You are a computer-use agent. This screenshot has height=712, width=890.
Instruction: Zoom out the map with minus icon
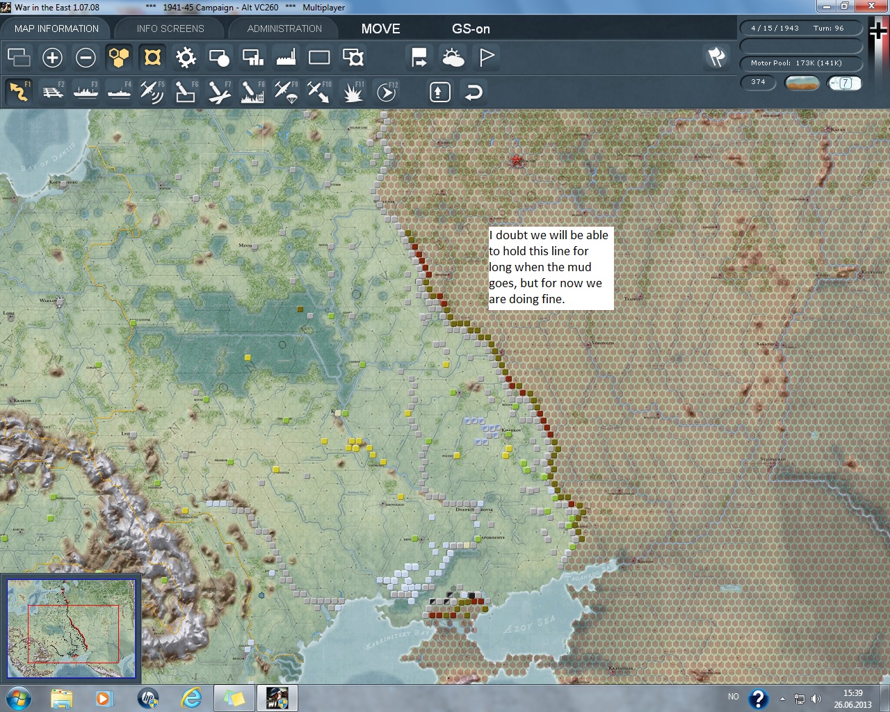point(86,57)
